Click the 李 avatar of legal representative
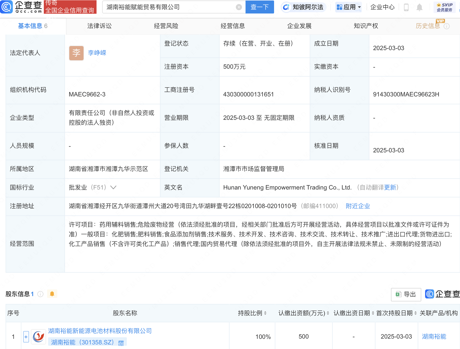Viewport: 460px width, 349px height. click(x=76, y=53)
